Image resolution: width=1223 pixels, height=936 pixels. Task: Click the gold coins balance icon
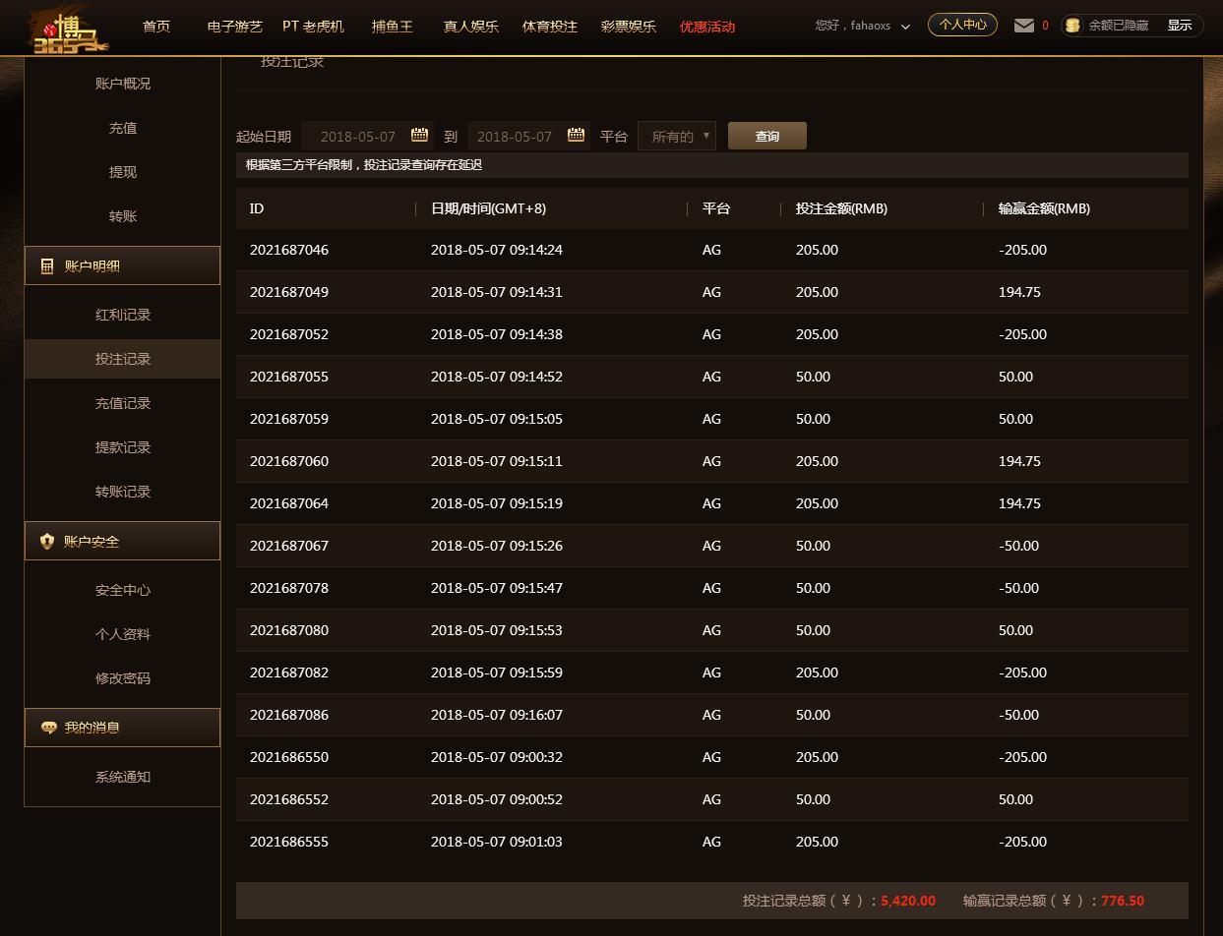point(1073,26)
